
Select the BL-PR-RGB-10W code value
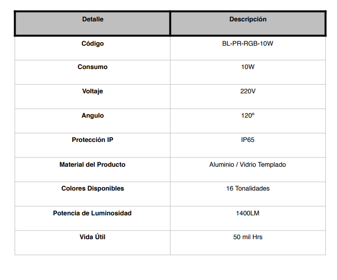click(x=247, y=44)
